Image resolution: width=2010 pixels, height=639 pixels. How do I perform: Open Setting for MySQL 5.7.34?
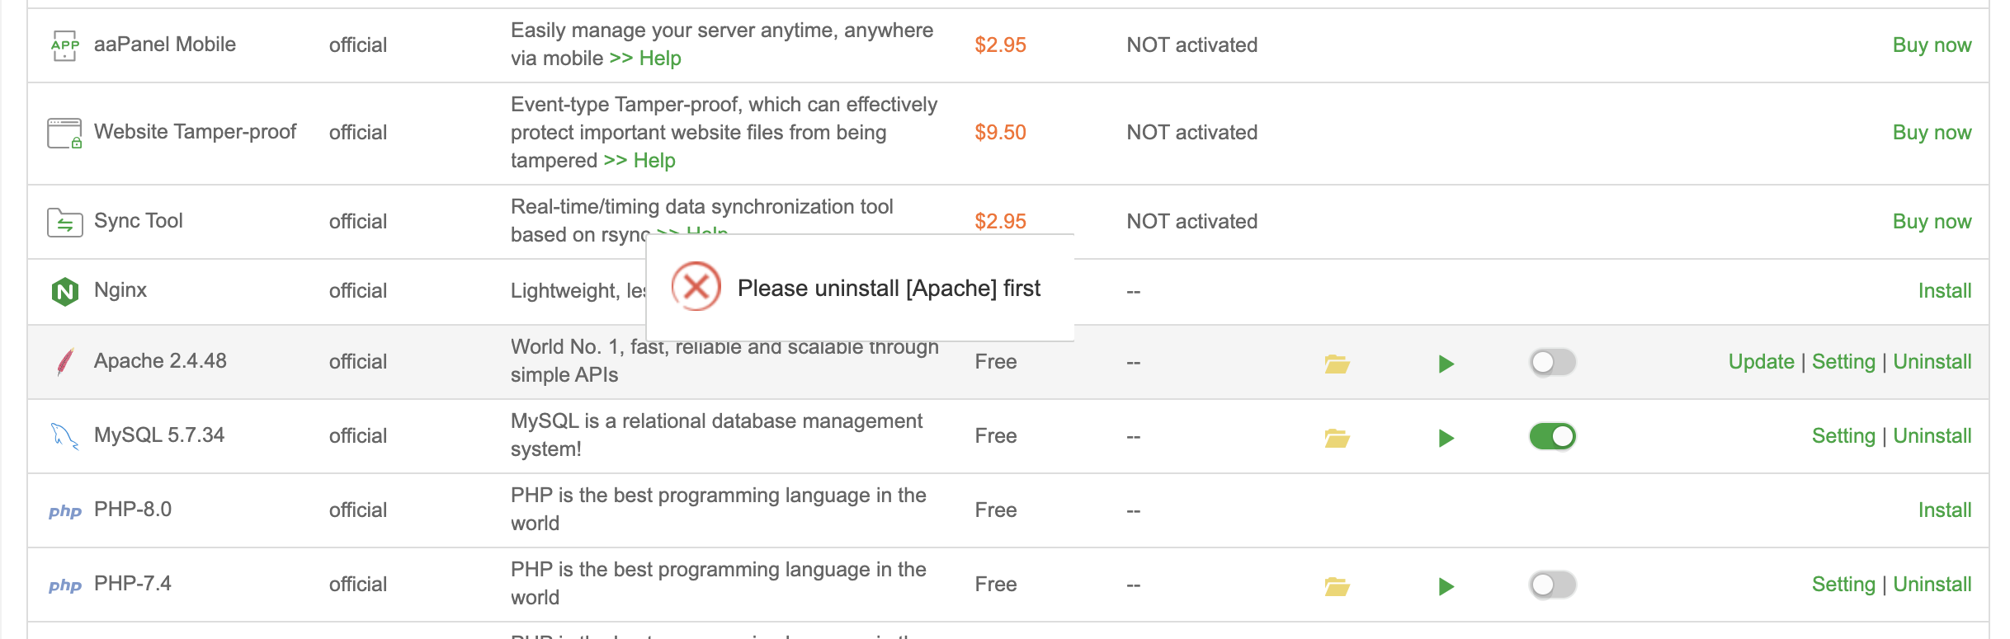coord(1842,436)
